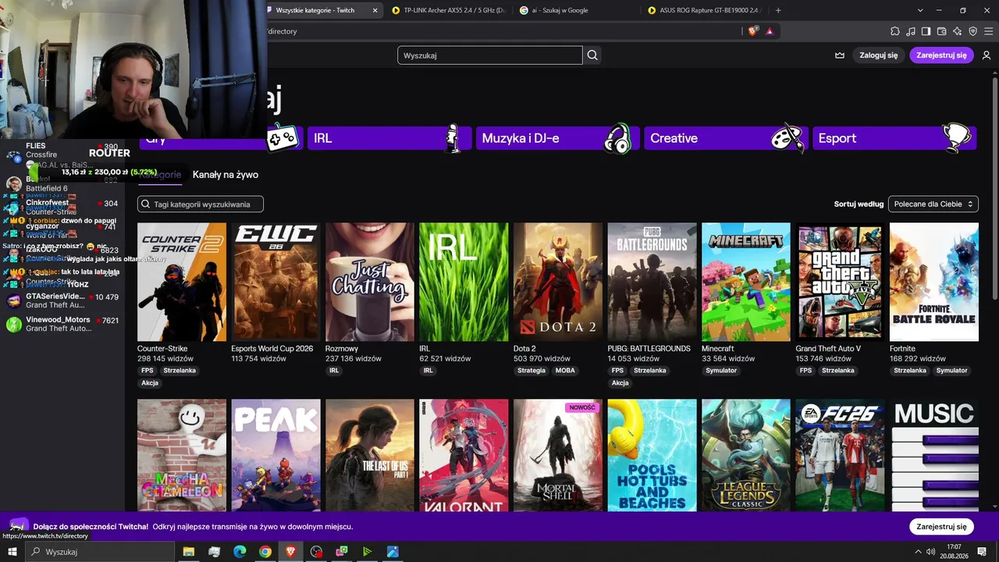
Task: Close the Twitch categories tab
Action: tap(375, 10)
